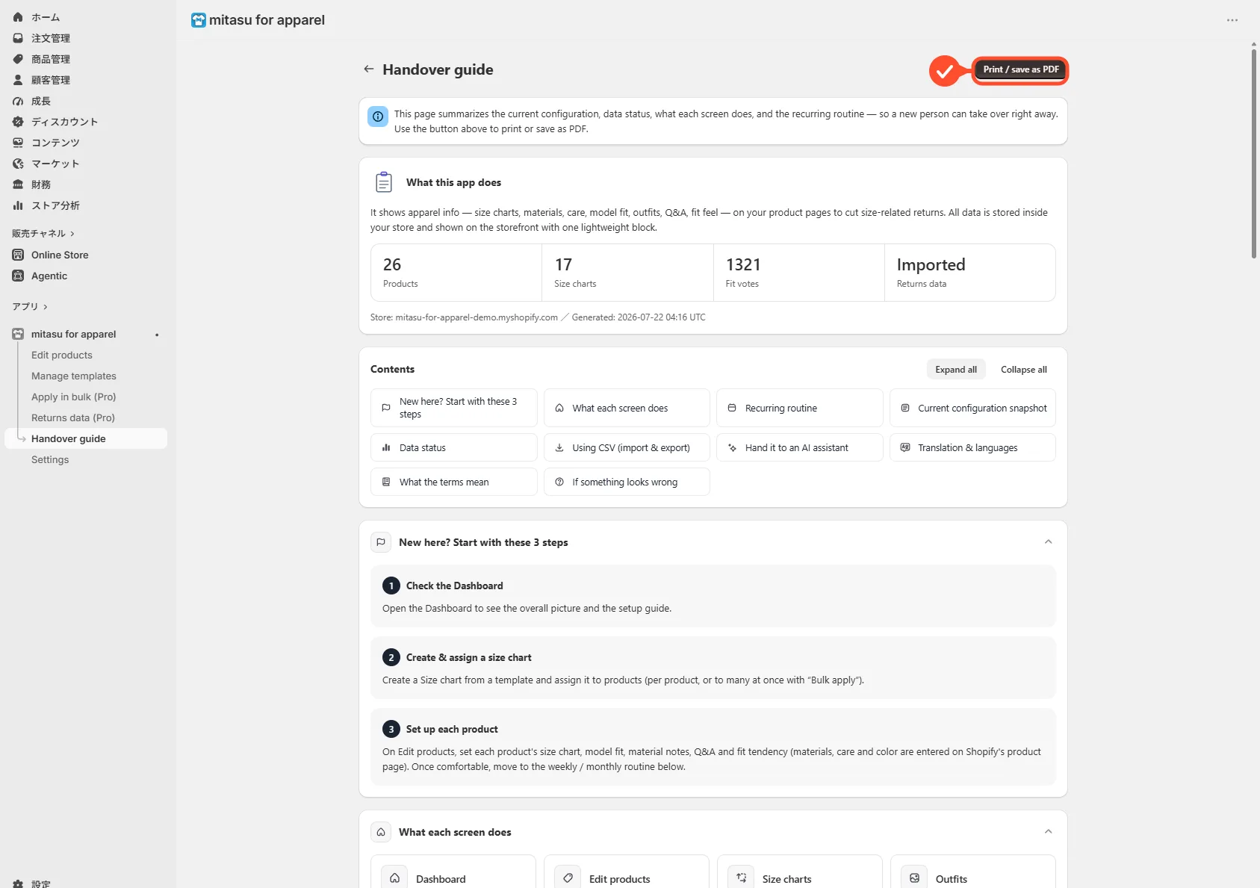Click the Online Store channel icon

pyautogui.click(x=18, y=255)
